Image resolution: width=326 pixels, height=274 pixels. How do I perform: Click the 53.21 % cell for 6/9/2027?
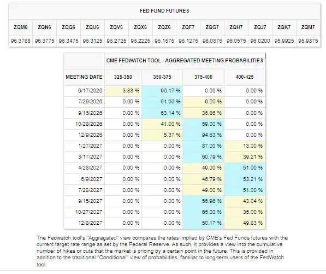(245, 179)
